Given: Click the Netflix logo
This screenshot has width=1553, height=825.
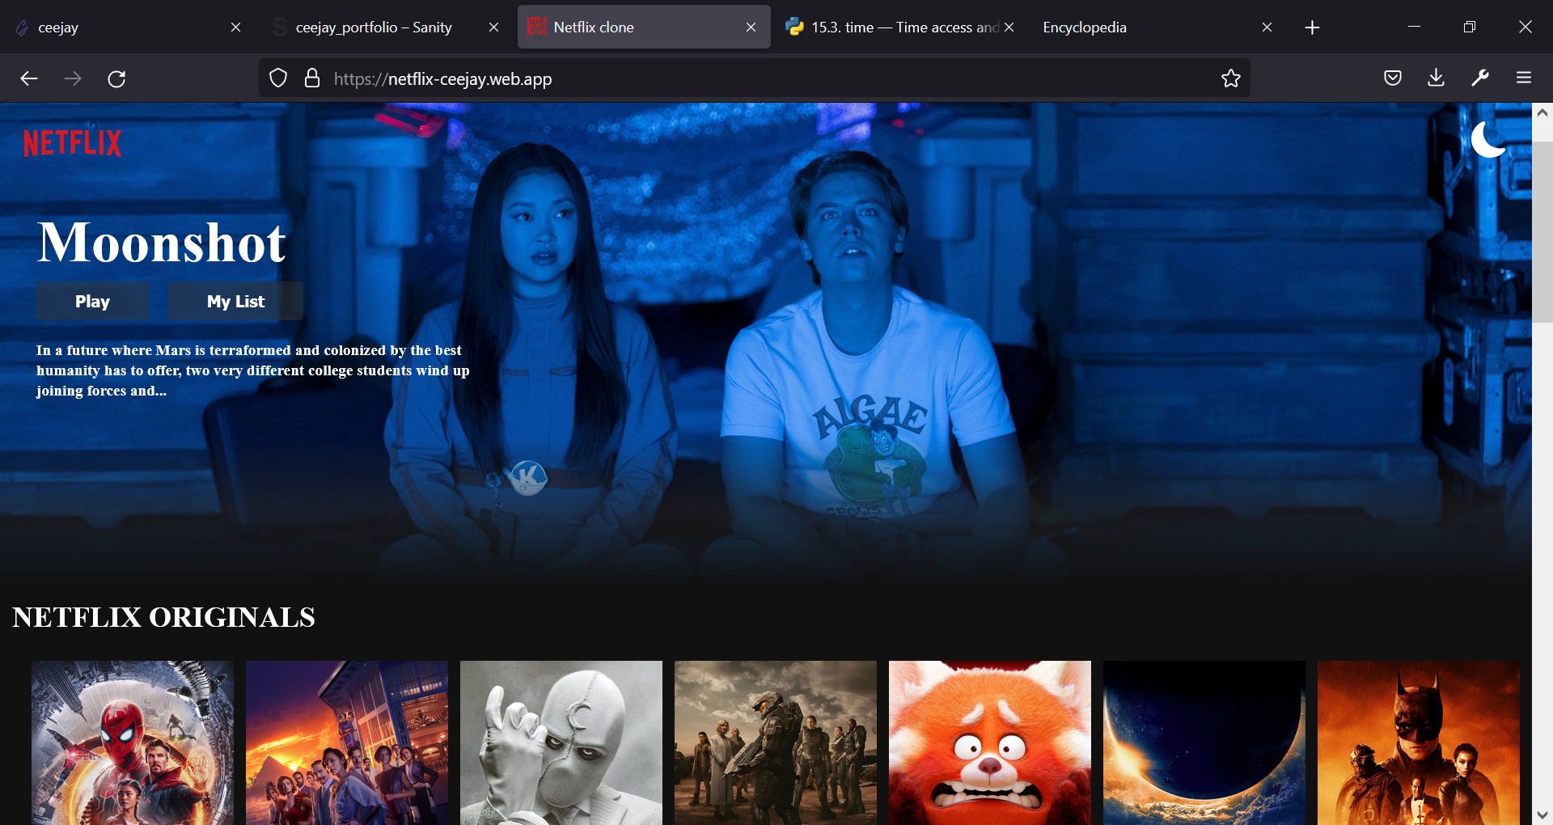Looking at the screenshot, I should (72, 143).
